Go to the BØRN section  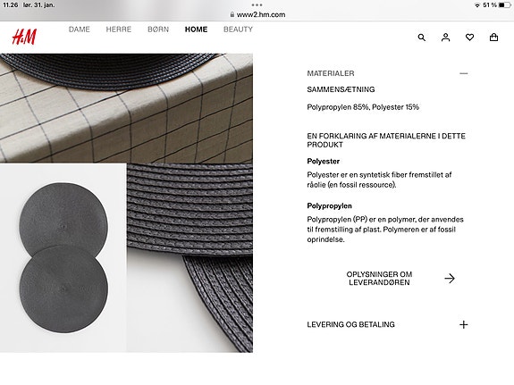click(x=158, y=29)
